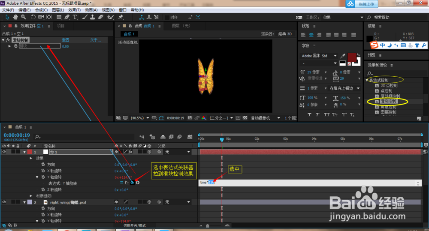The image size is (429, 231).
Task: Open the 合成(C) menu
Action: tap(41, 10)
